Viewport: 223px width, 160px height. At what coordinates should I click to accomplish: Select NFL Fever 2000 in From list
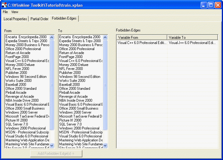tap(18, 69)
